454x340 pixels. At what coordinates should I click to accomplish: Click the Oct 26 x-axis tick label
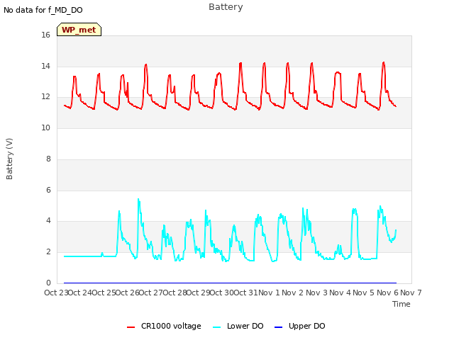[x=127, y=293]
